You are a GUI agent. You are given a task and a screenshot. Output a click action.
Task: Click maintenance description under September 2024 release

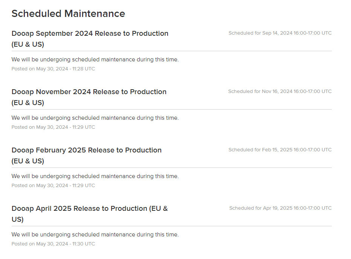tap(95, 59)
